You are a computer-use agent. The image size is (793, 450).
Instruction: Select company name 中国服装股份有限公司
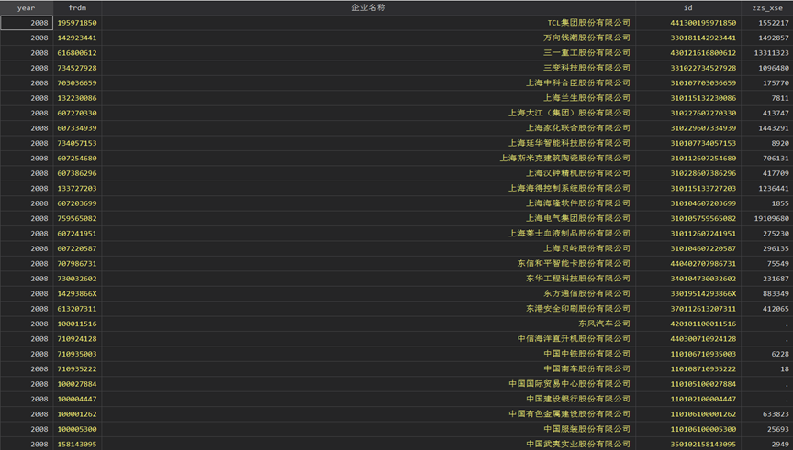click(586, 429)
